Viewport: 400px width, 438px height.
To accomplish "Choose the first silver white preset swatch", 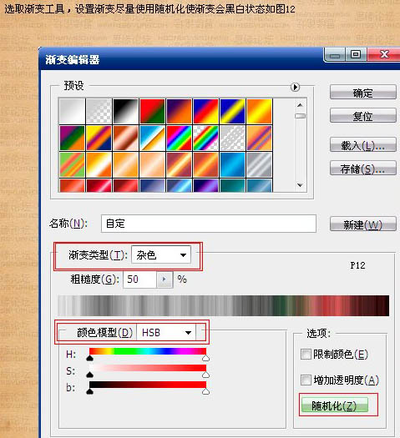I will pos(72,111).
